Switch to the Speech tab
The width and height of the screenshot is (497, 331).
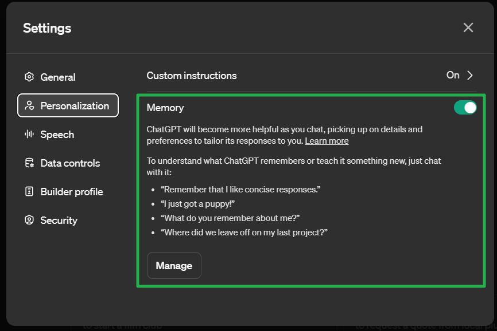pos(68,135)
